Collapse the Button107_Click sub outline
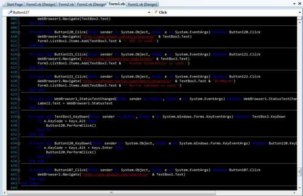This screenshot has width=303, height=196. click(x=19, y=170)
